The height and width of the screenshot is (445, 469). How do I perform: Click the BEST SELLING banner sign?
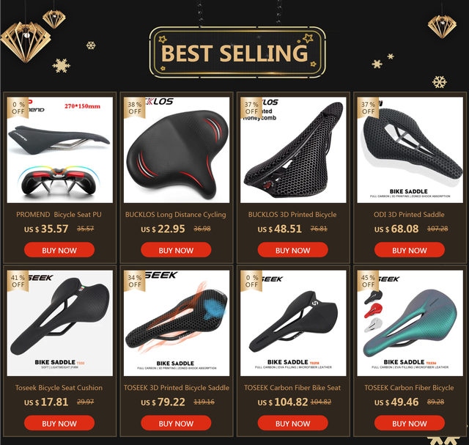coord(237,52)
